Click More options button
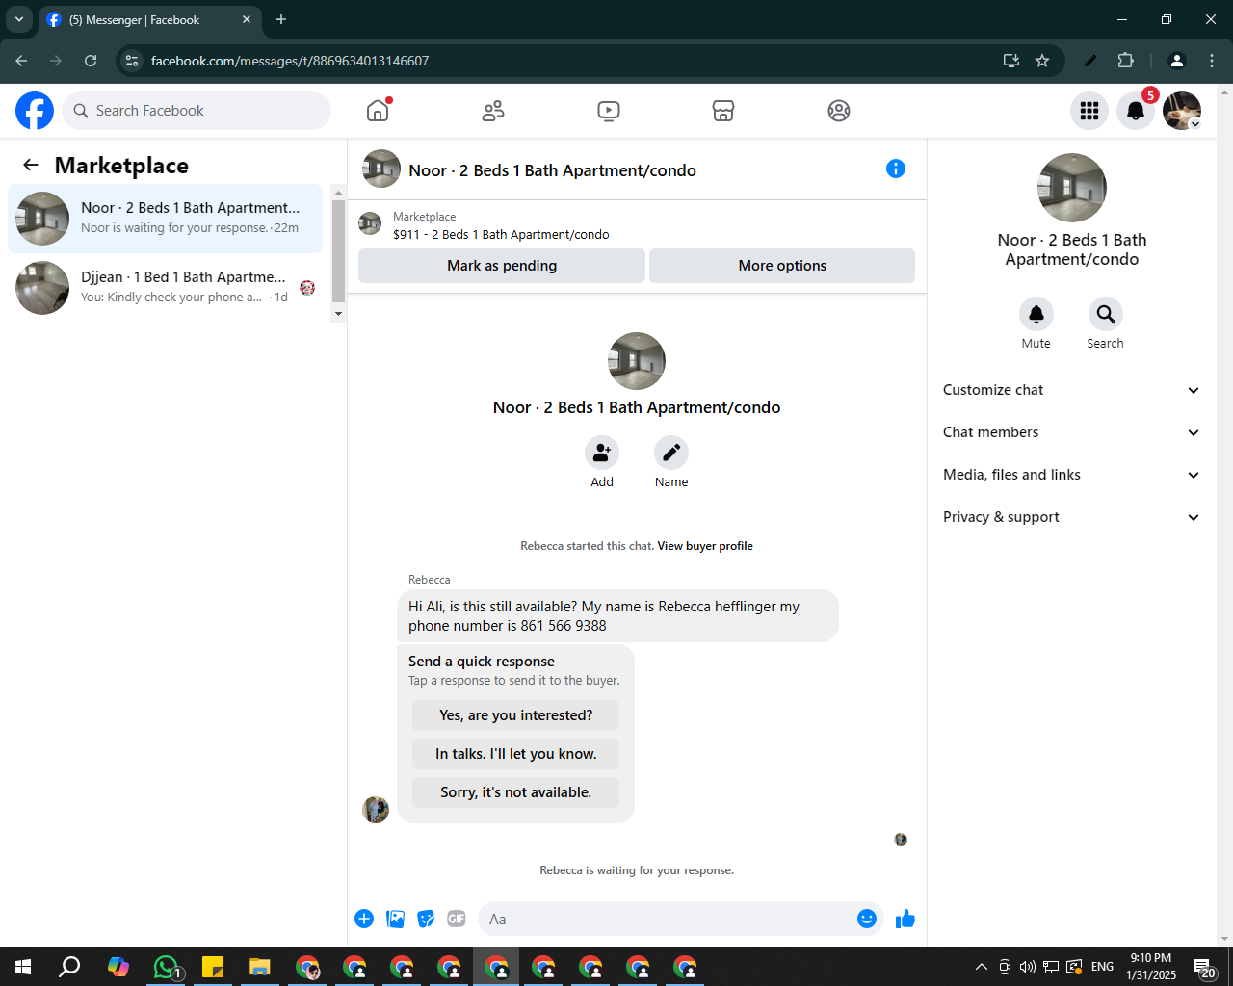Viewport: 1233px width, 986px height. point(782,266)
